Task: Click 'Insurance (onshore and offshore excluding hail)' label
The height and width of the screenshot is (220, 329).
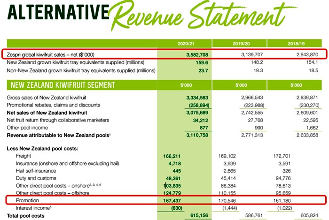Action: 67,164
